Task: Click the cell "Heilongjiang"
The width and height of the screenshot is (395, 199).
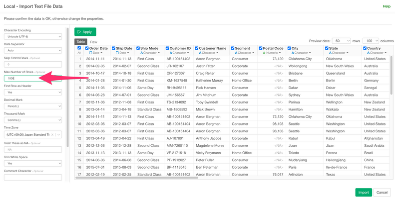Action: (x=336, y=160)
